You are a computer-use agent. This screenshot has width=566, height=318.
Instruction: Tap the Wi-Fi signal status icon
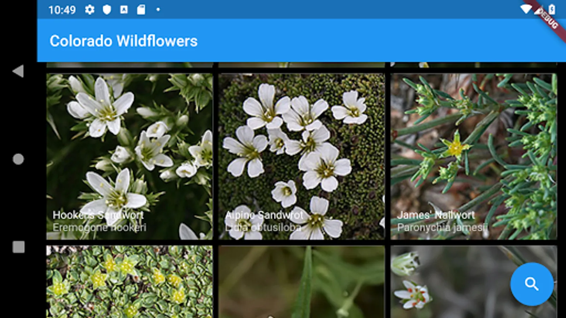coord(526,9)
